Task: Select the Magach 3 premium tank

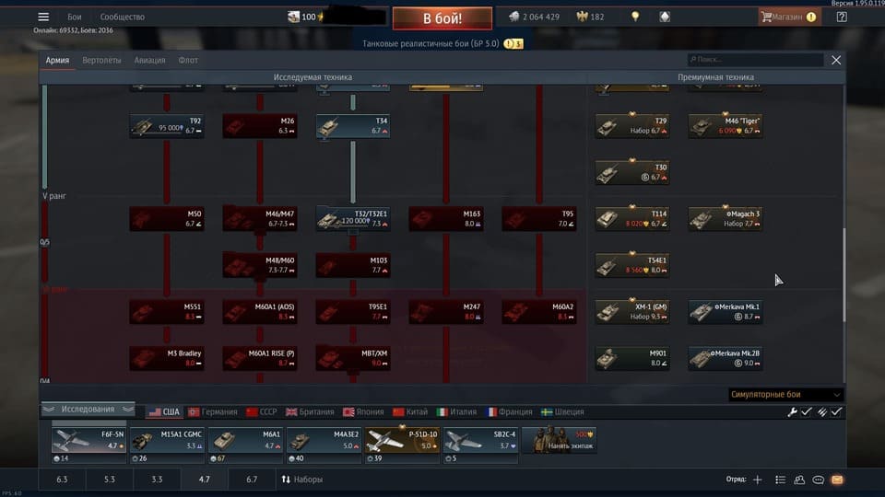Action: 726,219
